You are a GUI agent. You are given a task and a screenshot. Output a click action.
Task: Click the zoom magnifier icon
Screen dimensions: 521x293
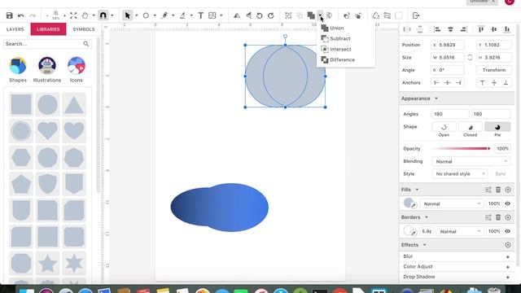click(x=56, y=13)
